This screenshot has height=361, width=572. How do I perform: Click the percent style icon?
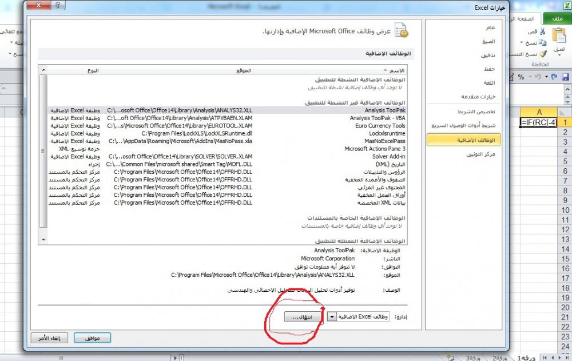(521, 77)
